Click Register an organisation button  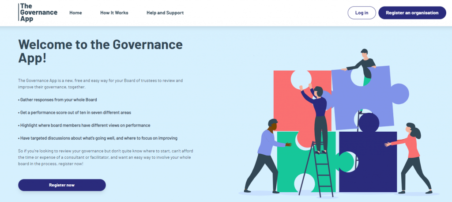[x=412, y=13]
